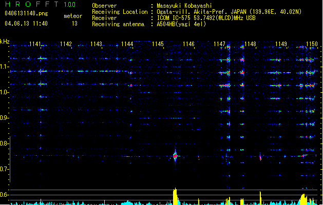Click the kHz axis unit label

[x=5, y=42]
